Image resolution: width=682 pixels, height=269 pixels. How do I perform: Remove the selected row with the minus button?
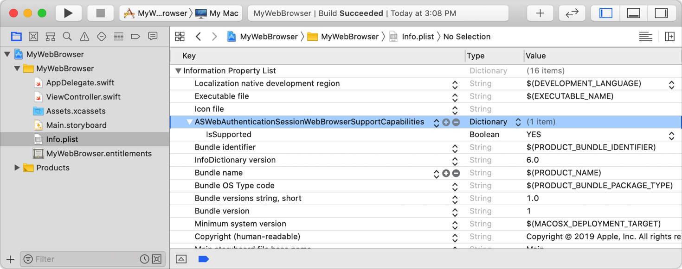(x=456, y=122)
